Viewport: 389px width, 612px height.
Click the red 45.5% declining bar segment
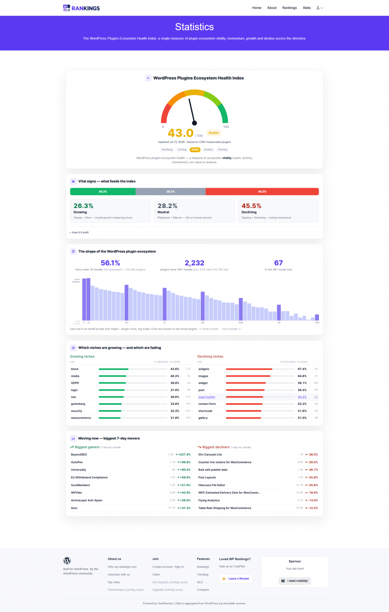coord(262,192)
